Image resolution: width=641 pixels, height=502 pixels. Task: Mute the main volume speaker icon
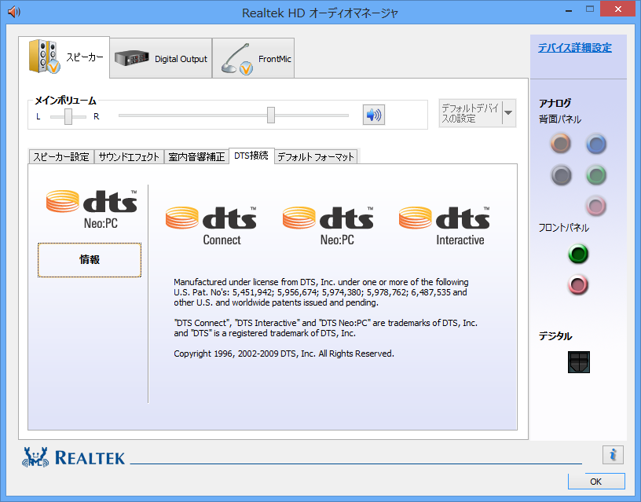(x=374, y=115)
